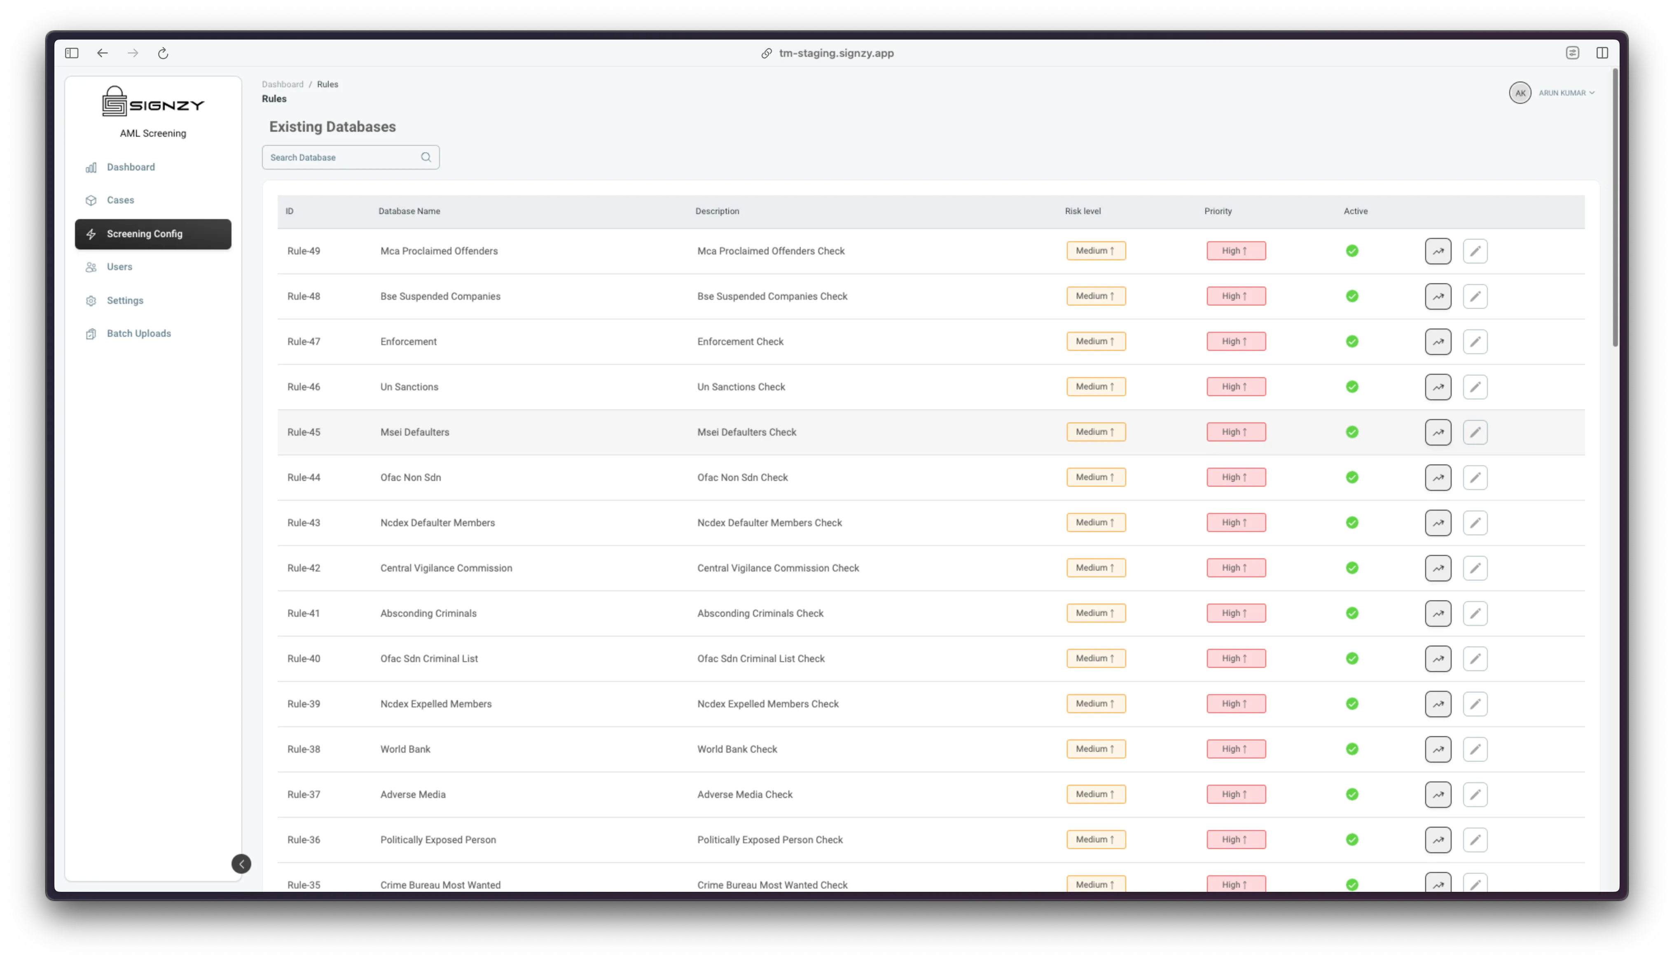Toggle active status for Rule-48 Bse Suspended Companies
The height and width of the screenshot is (961, 1674).
1352,296
